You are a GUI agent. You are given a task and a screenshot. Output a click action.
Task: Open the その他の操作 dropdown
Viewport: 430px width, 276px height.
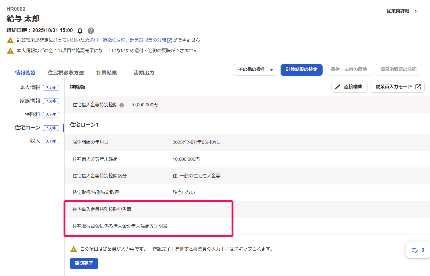point(256,70)
